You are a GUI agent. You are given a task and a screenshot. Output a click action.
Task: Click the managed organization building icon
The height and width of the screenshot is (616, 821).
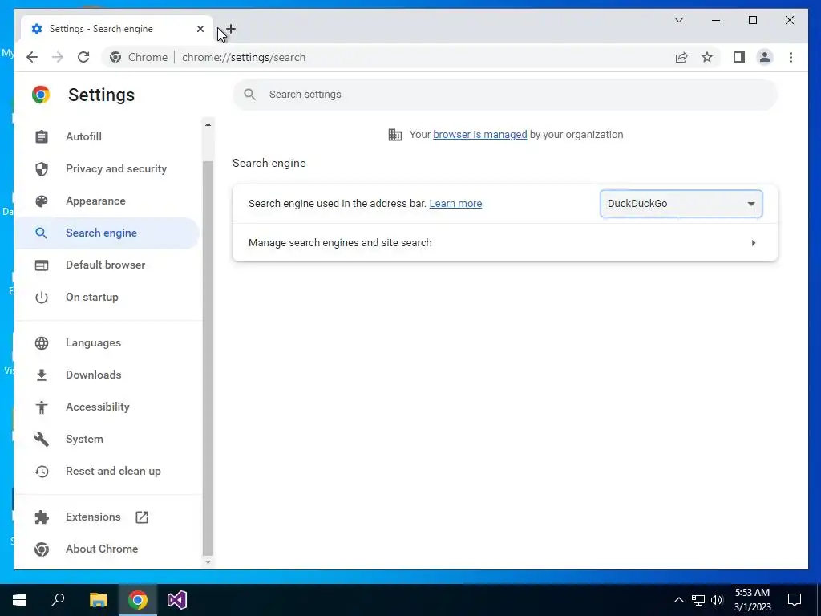tap(395, 135)
